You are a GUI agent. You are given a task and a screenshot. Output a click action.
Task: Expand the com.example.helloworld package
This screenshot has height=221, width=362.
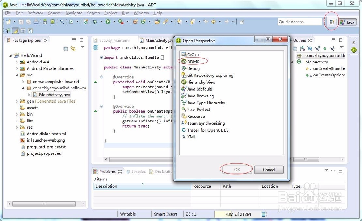click(x=23, y=82)
